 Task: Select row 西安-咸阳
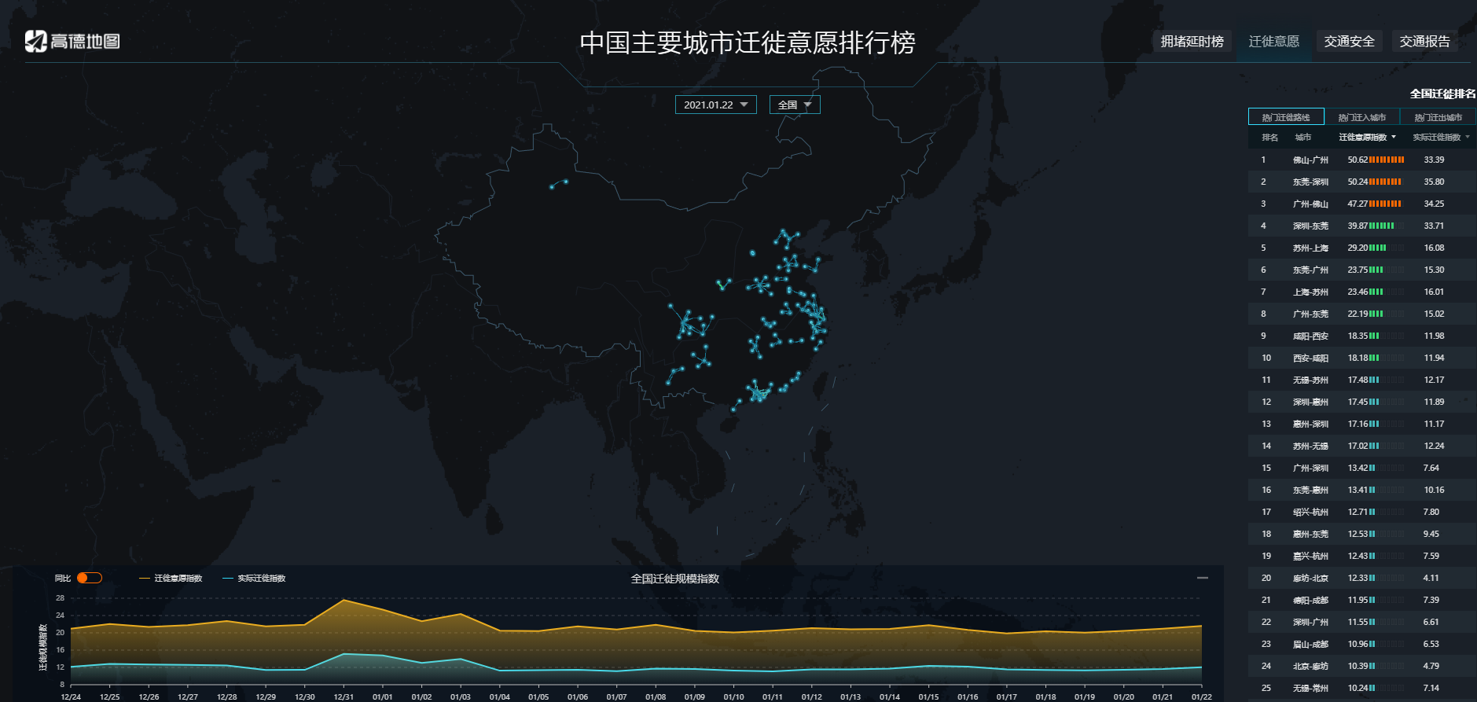(1362, 358)
